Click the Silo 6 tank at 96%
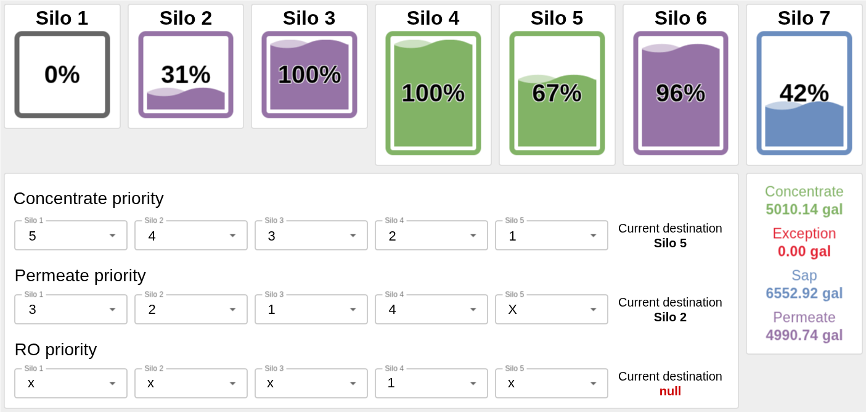 [x=680, y=93]
